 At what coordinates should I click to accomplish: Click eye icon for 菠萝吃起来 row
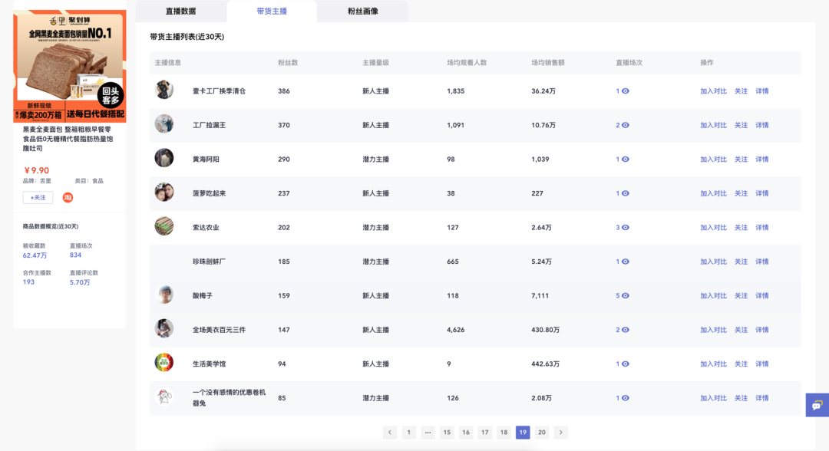(626, 193)
